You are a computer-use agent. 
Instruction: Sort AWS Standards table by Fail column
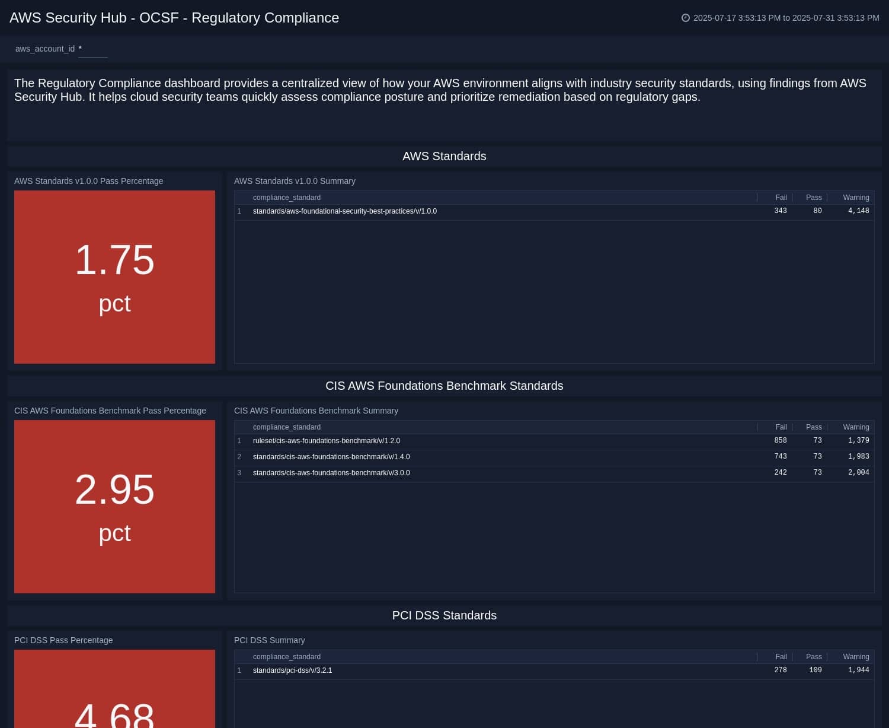tap(781, 198)
